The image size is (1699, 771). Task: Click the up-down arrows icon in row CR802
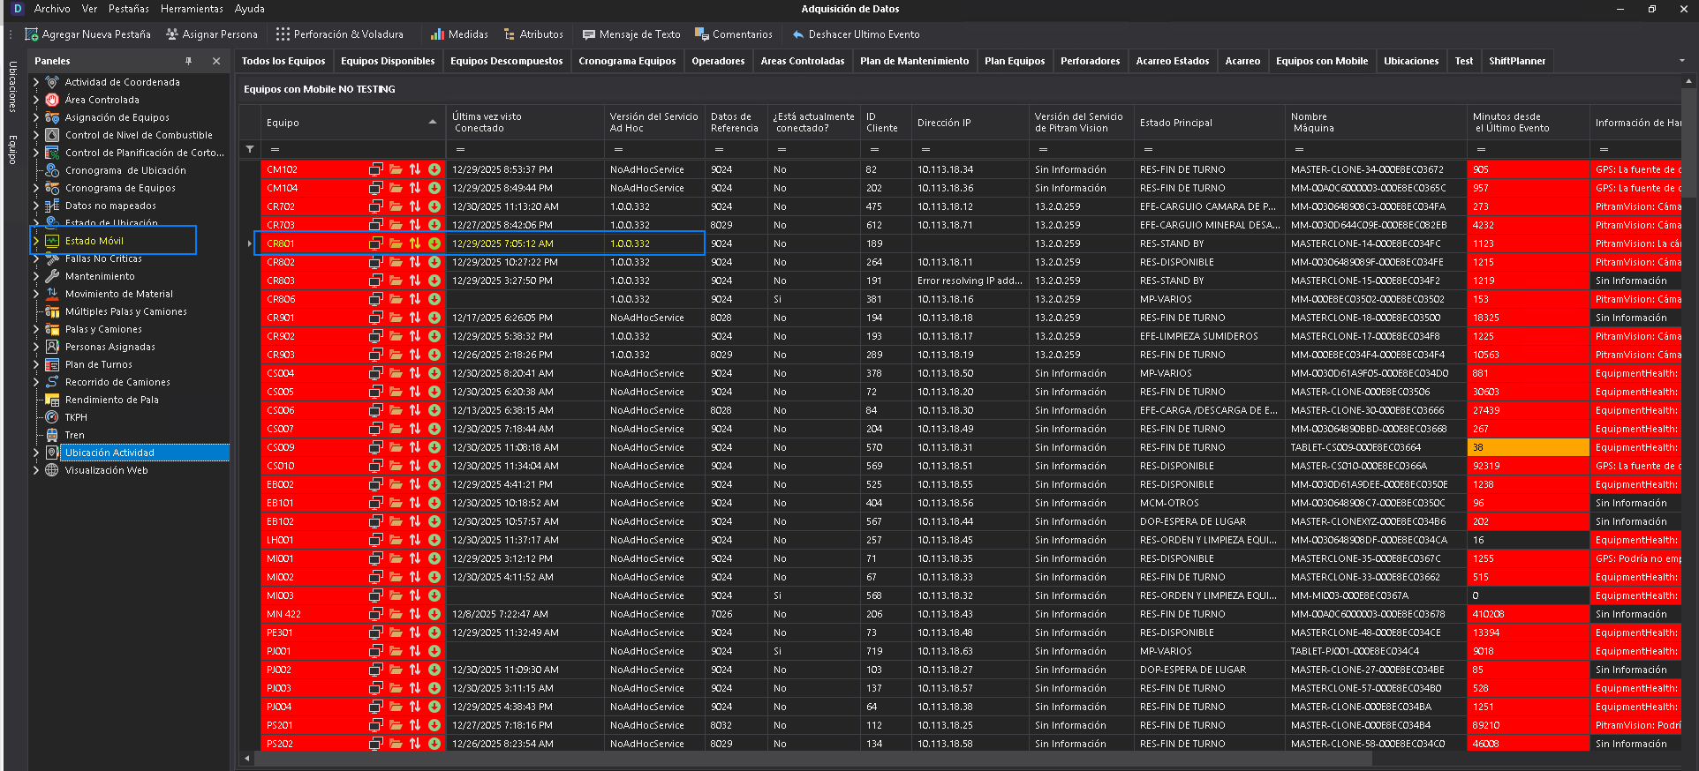(414, 262)
